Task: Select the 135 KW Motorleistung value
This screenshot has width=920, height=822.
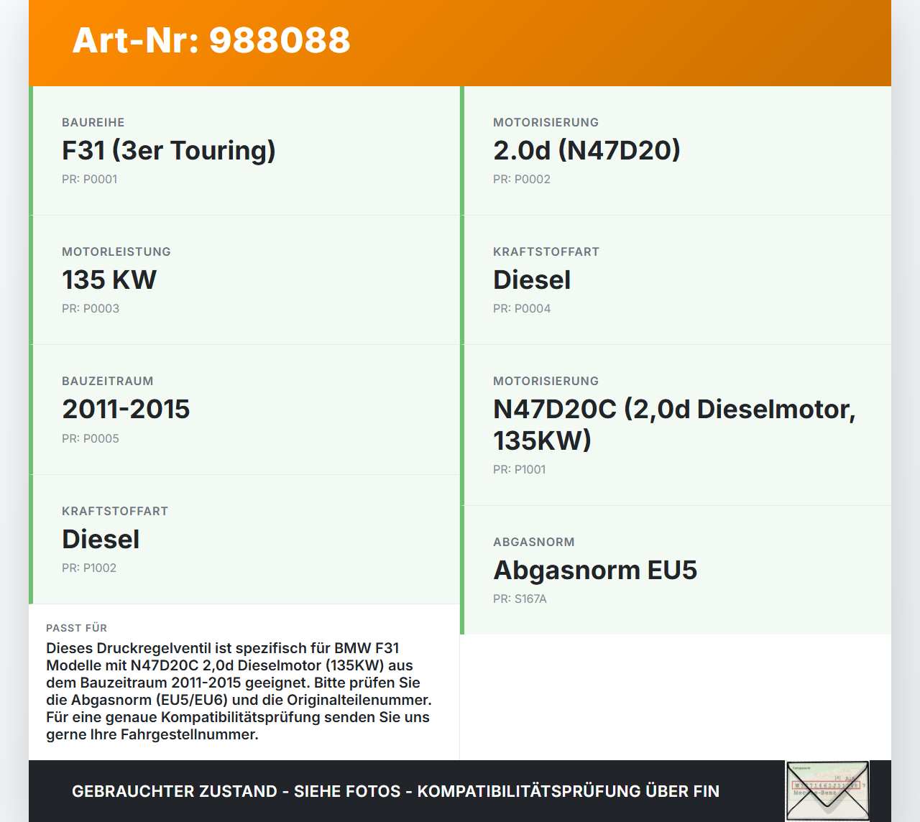Action: click(x=109, y=280)
